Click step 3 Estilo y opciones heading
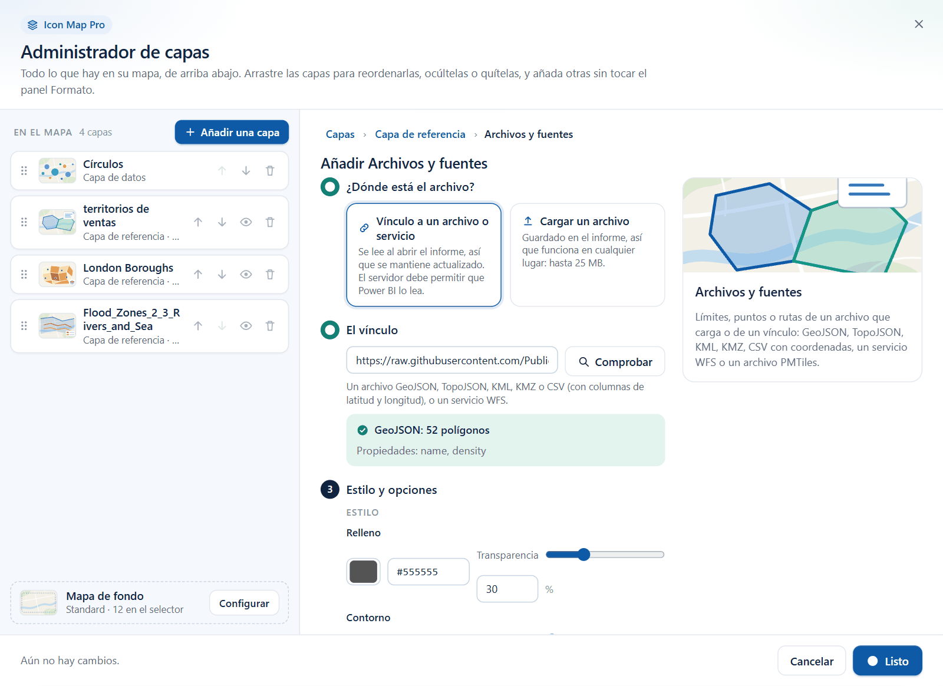943x686 pixels. pos(391,490)
